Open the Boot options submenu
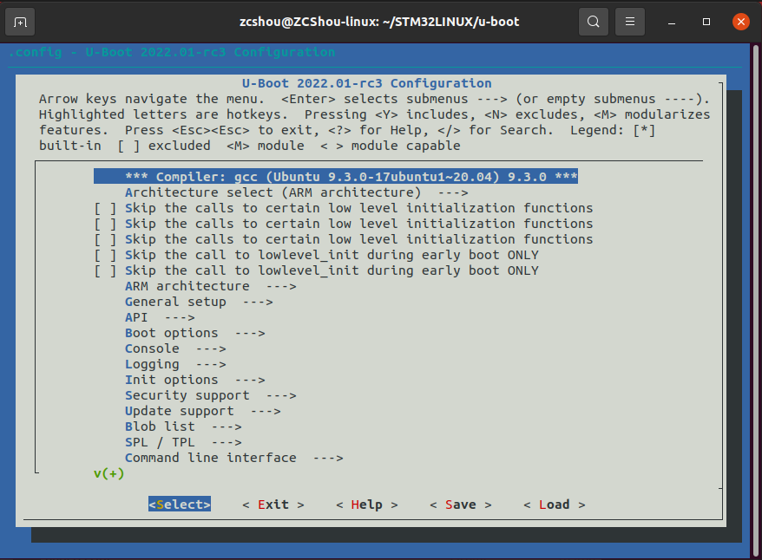Viewport: 762px width, 560px height. (x=195, y=333)
